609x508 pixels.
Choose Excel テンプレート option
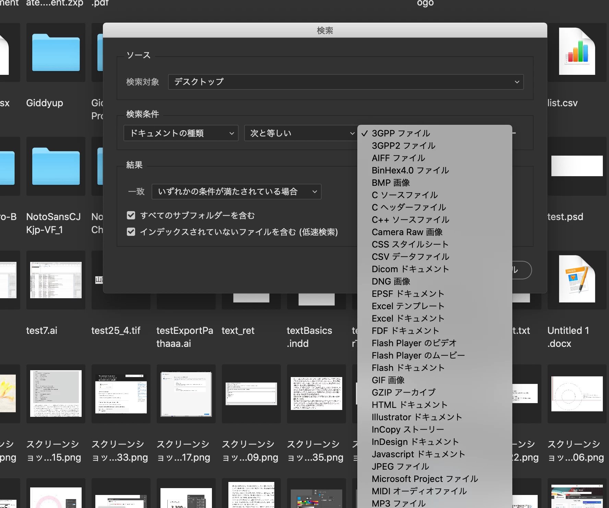tap(435, 306)
